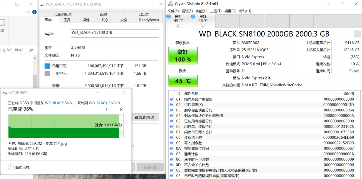The width and height of the screenshot is (362, 179).
Task: Open the 主题(T) menu
Action: pos(216,11)
